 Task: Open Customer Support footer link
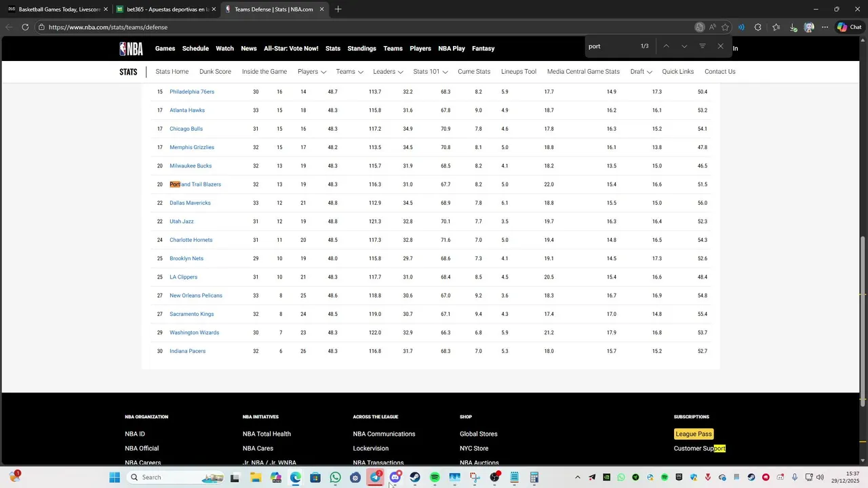tap(700, 449)
